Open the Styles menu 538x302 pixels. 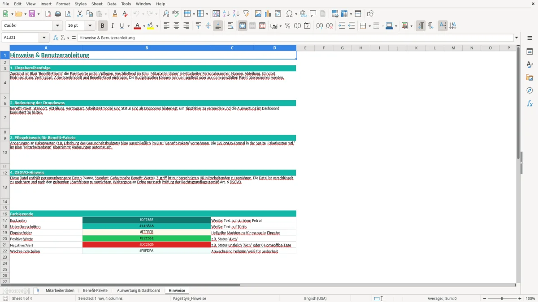click(x=81, y=4)
